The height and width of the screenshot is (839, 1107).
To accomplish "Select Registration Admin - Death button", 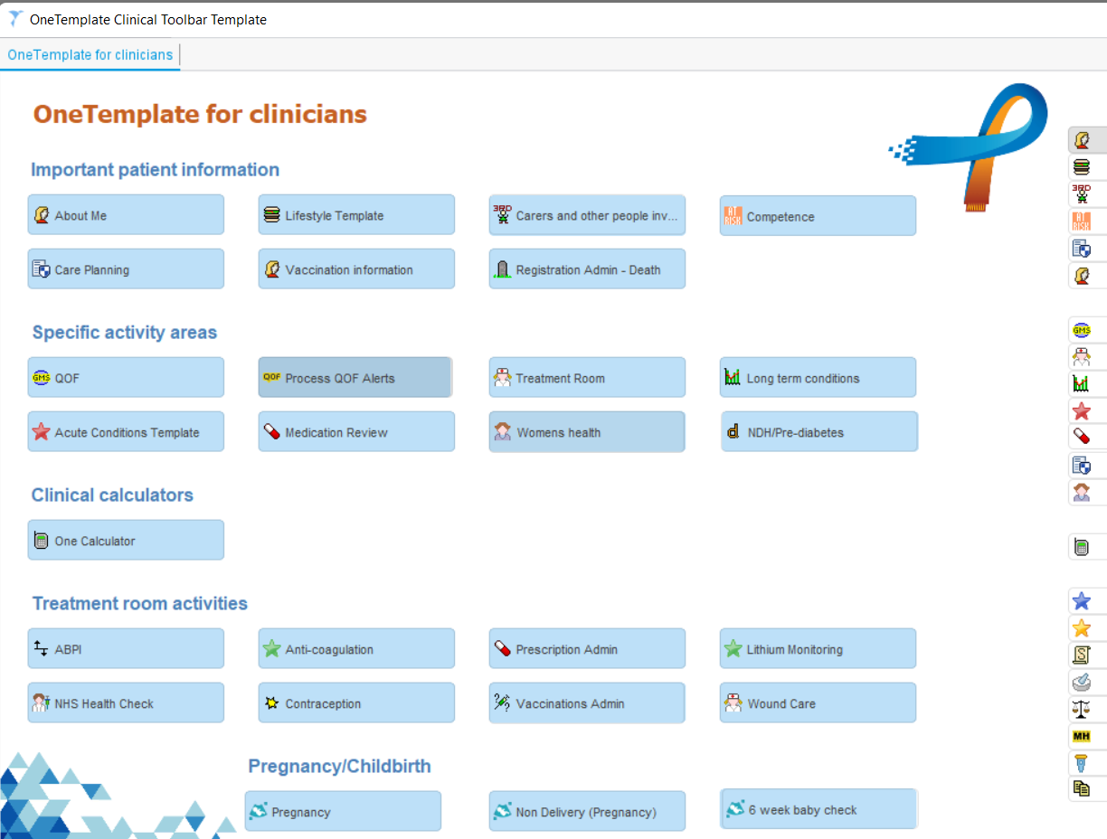I will pos(587,269).
